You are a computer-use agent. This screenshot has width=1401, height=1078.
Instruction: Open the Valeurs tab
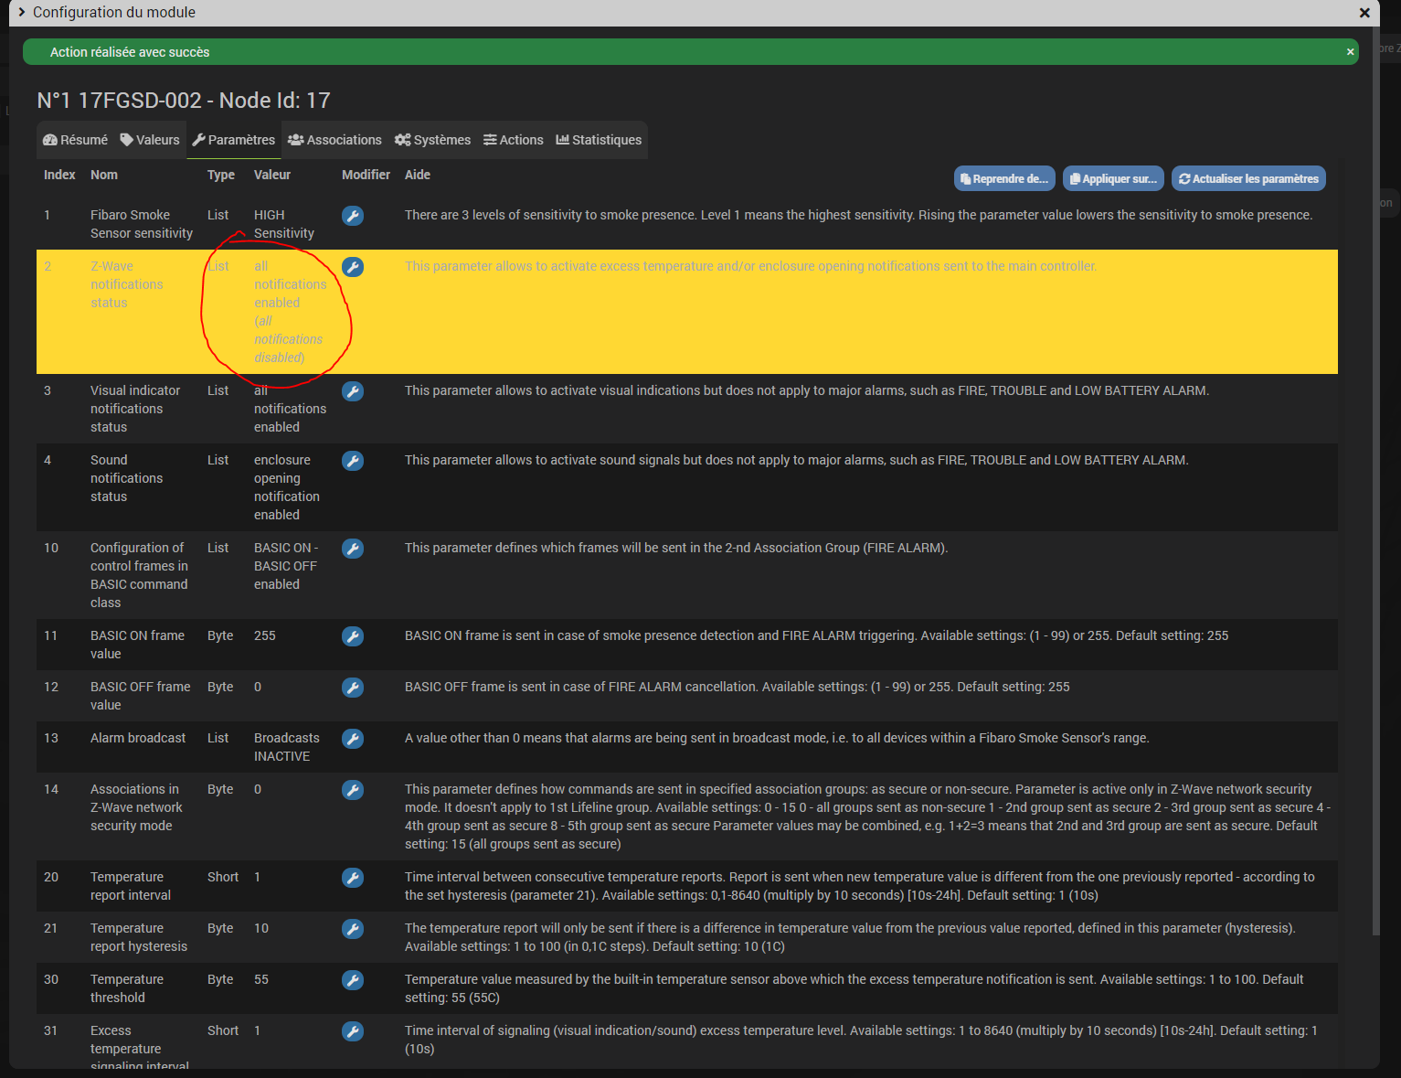pyautogui.click(x=150, y=140)
